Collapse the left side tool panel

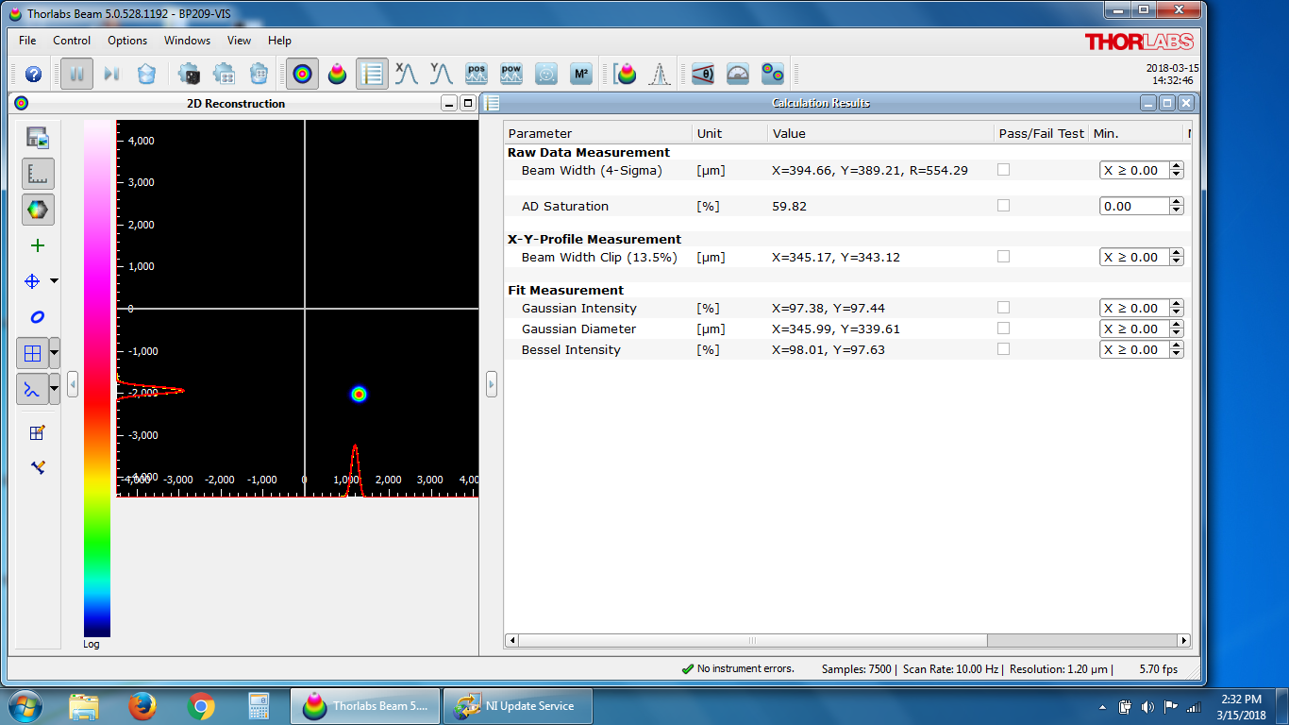click(73, 383)
